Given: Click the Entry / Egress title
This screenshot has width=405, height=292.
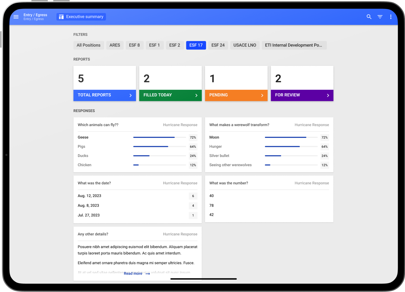Looking at the screenshot, I should [x=35, y=15].
